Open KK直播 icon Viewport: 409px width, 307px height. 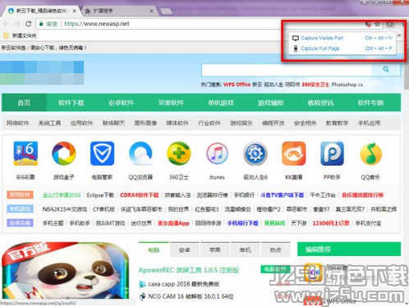pyautogui.click(x=294, y=154)
